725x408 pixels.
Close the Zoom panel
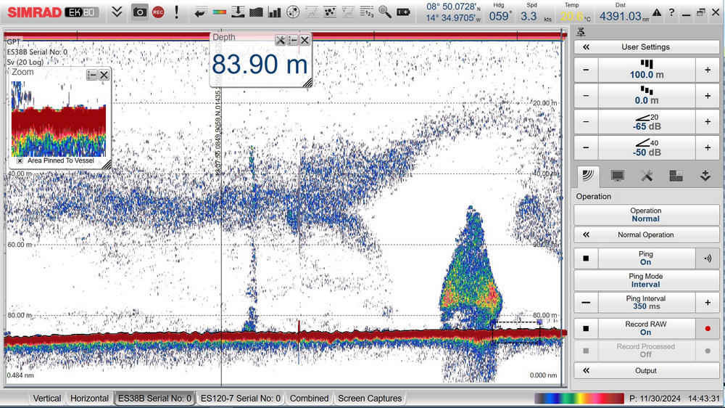(104, 75)
